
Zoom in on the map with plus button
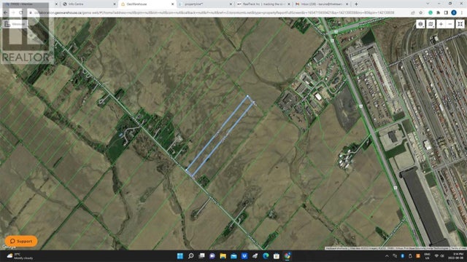point(441,24)
